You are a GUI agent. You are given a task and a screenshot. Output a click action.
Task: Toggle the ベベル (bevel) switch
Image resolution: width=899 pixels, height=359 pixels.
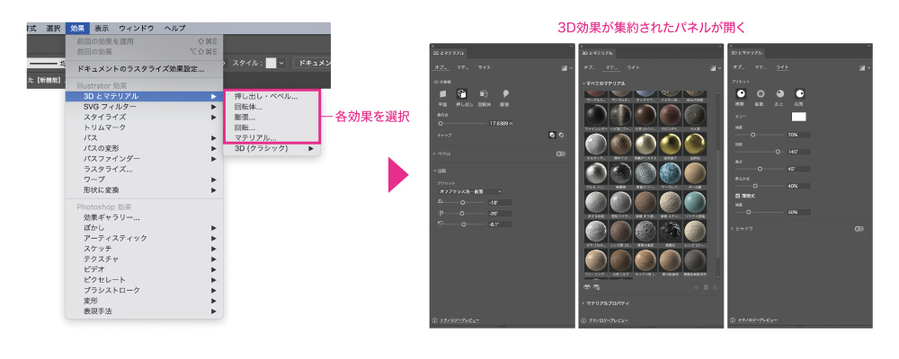pos(561,154)
